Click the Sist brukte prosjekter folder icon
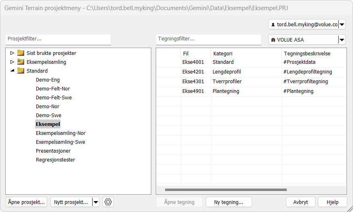Viewport: 353px width, 212px height. click(21, 53)
